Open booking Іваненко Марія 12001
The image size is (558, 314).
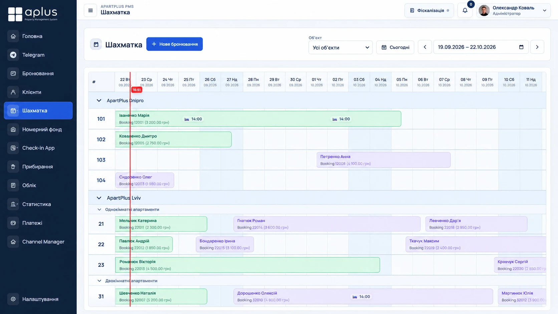point(258,119)
